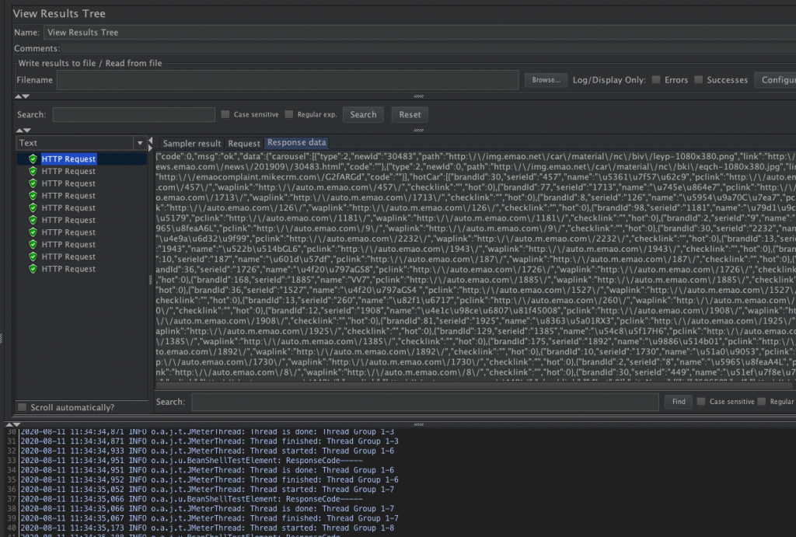Screen dimensions: 796x537
Task: Click into the Filename input field
Action: 288,80
